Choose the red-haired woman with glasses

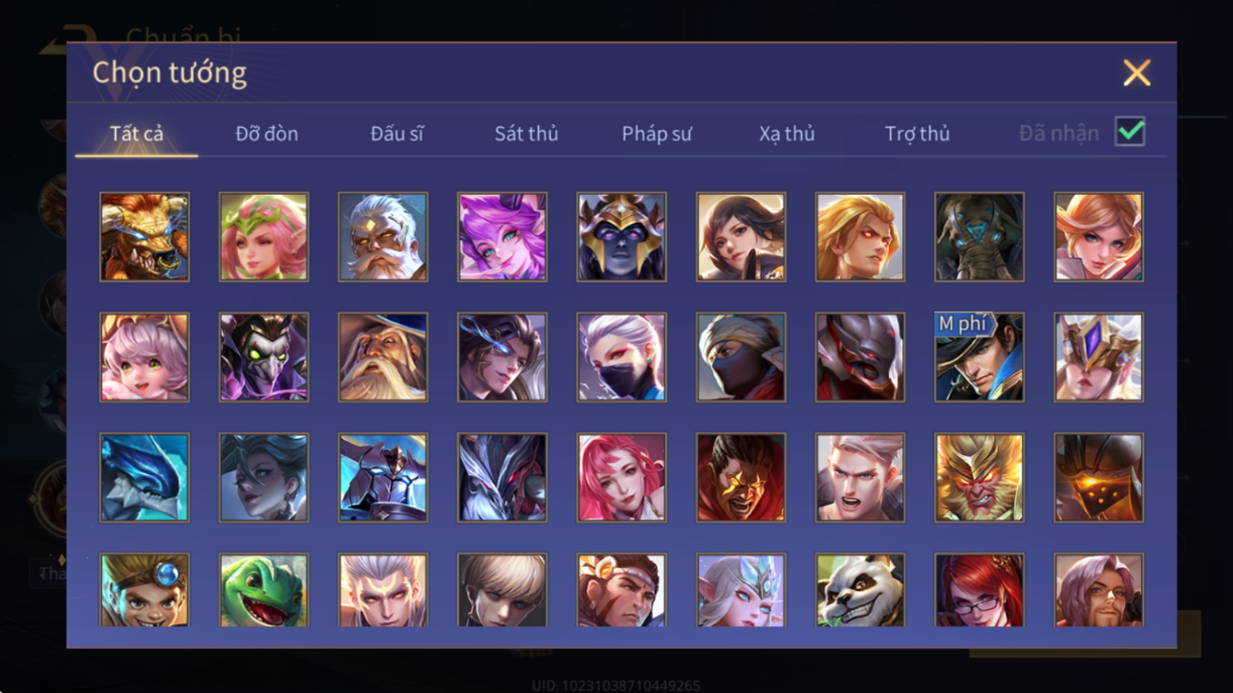point(980,590)
